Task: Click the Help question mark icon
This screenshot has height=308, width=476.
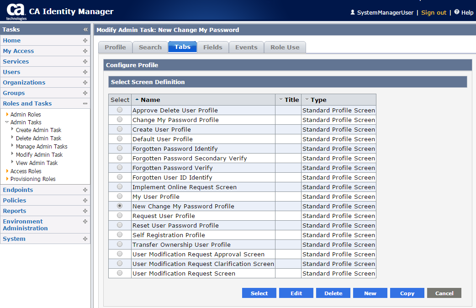Action: tap(457, 12)
